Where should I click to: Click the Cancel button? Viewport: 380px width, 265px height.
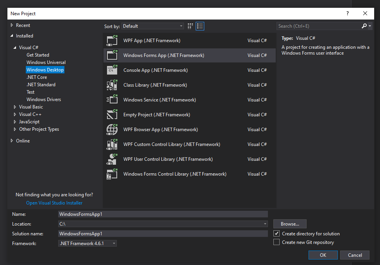[355, 255]
